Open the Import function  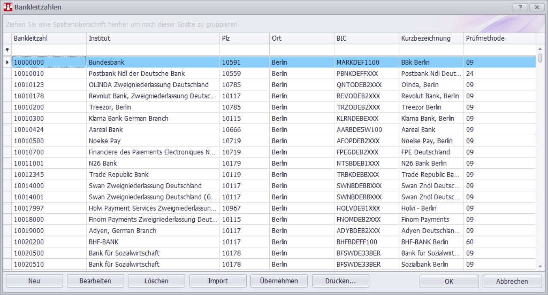pyautogui.click(x=218, y=281)
